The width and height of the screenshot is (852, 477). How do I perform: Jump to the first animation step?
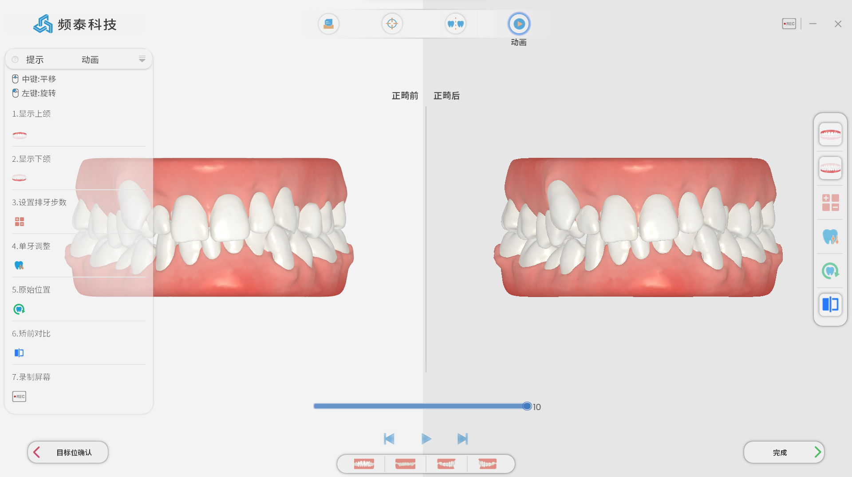click(x=389, y=439)
